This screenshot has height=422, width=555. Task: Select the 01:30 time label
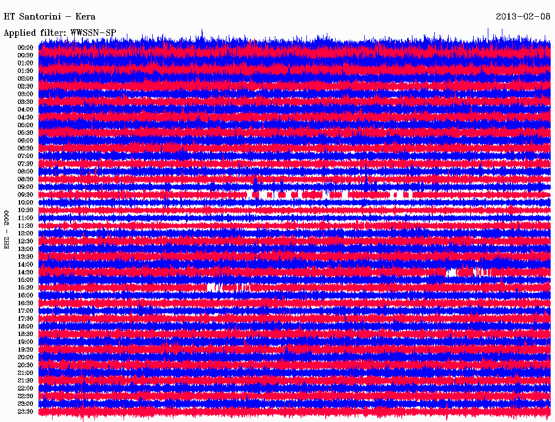[x=25, y=71]
